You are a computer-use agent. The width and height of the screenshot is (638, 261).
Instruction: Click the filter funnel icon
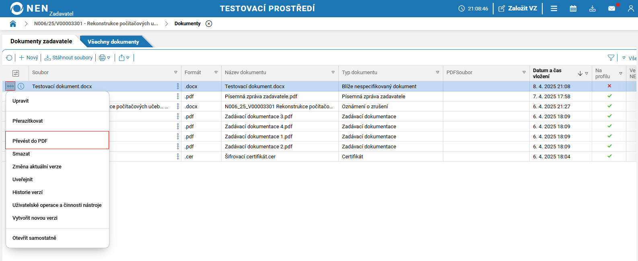pyautogui.click(x=611, y=58)
